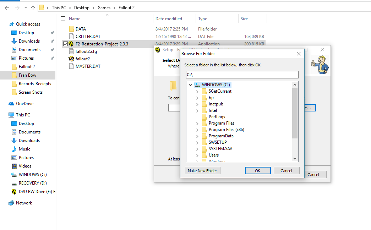
Task: Click the folder tree scrollbar thumb
Action: coord(295,113)
